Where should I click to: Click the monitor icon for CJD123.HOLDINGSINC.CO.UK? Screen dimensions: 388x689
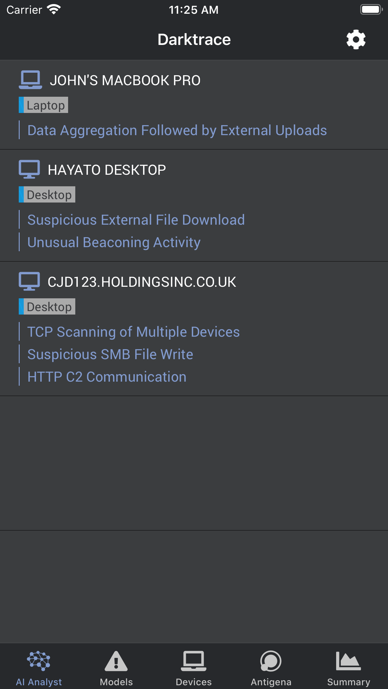(30, 282)
